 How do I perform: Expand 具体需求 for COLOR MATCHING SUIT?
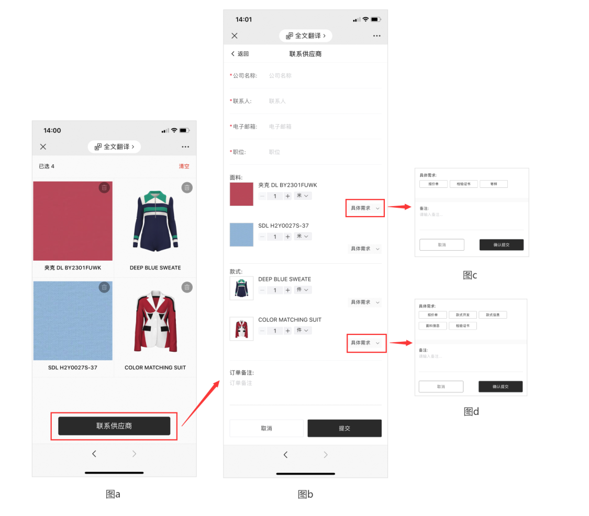tap(365, 343)
